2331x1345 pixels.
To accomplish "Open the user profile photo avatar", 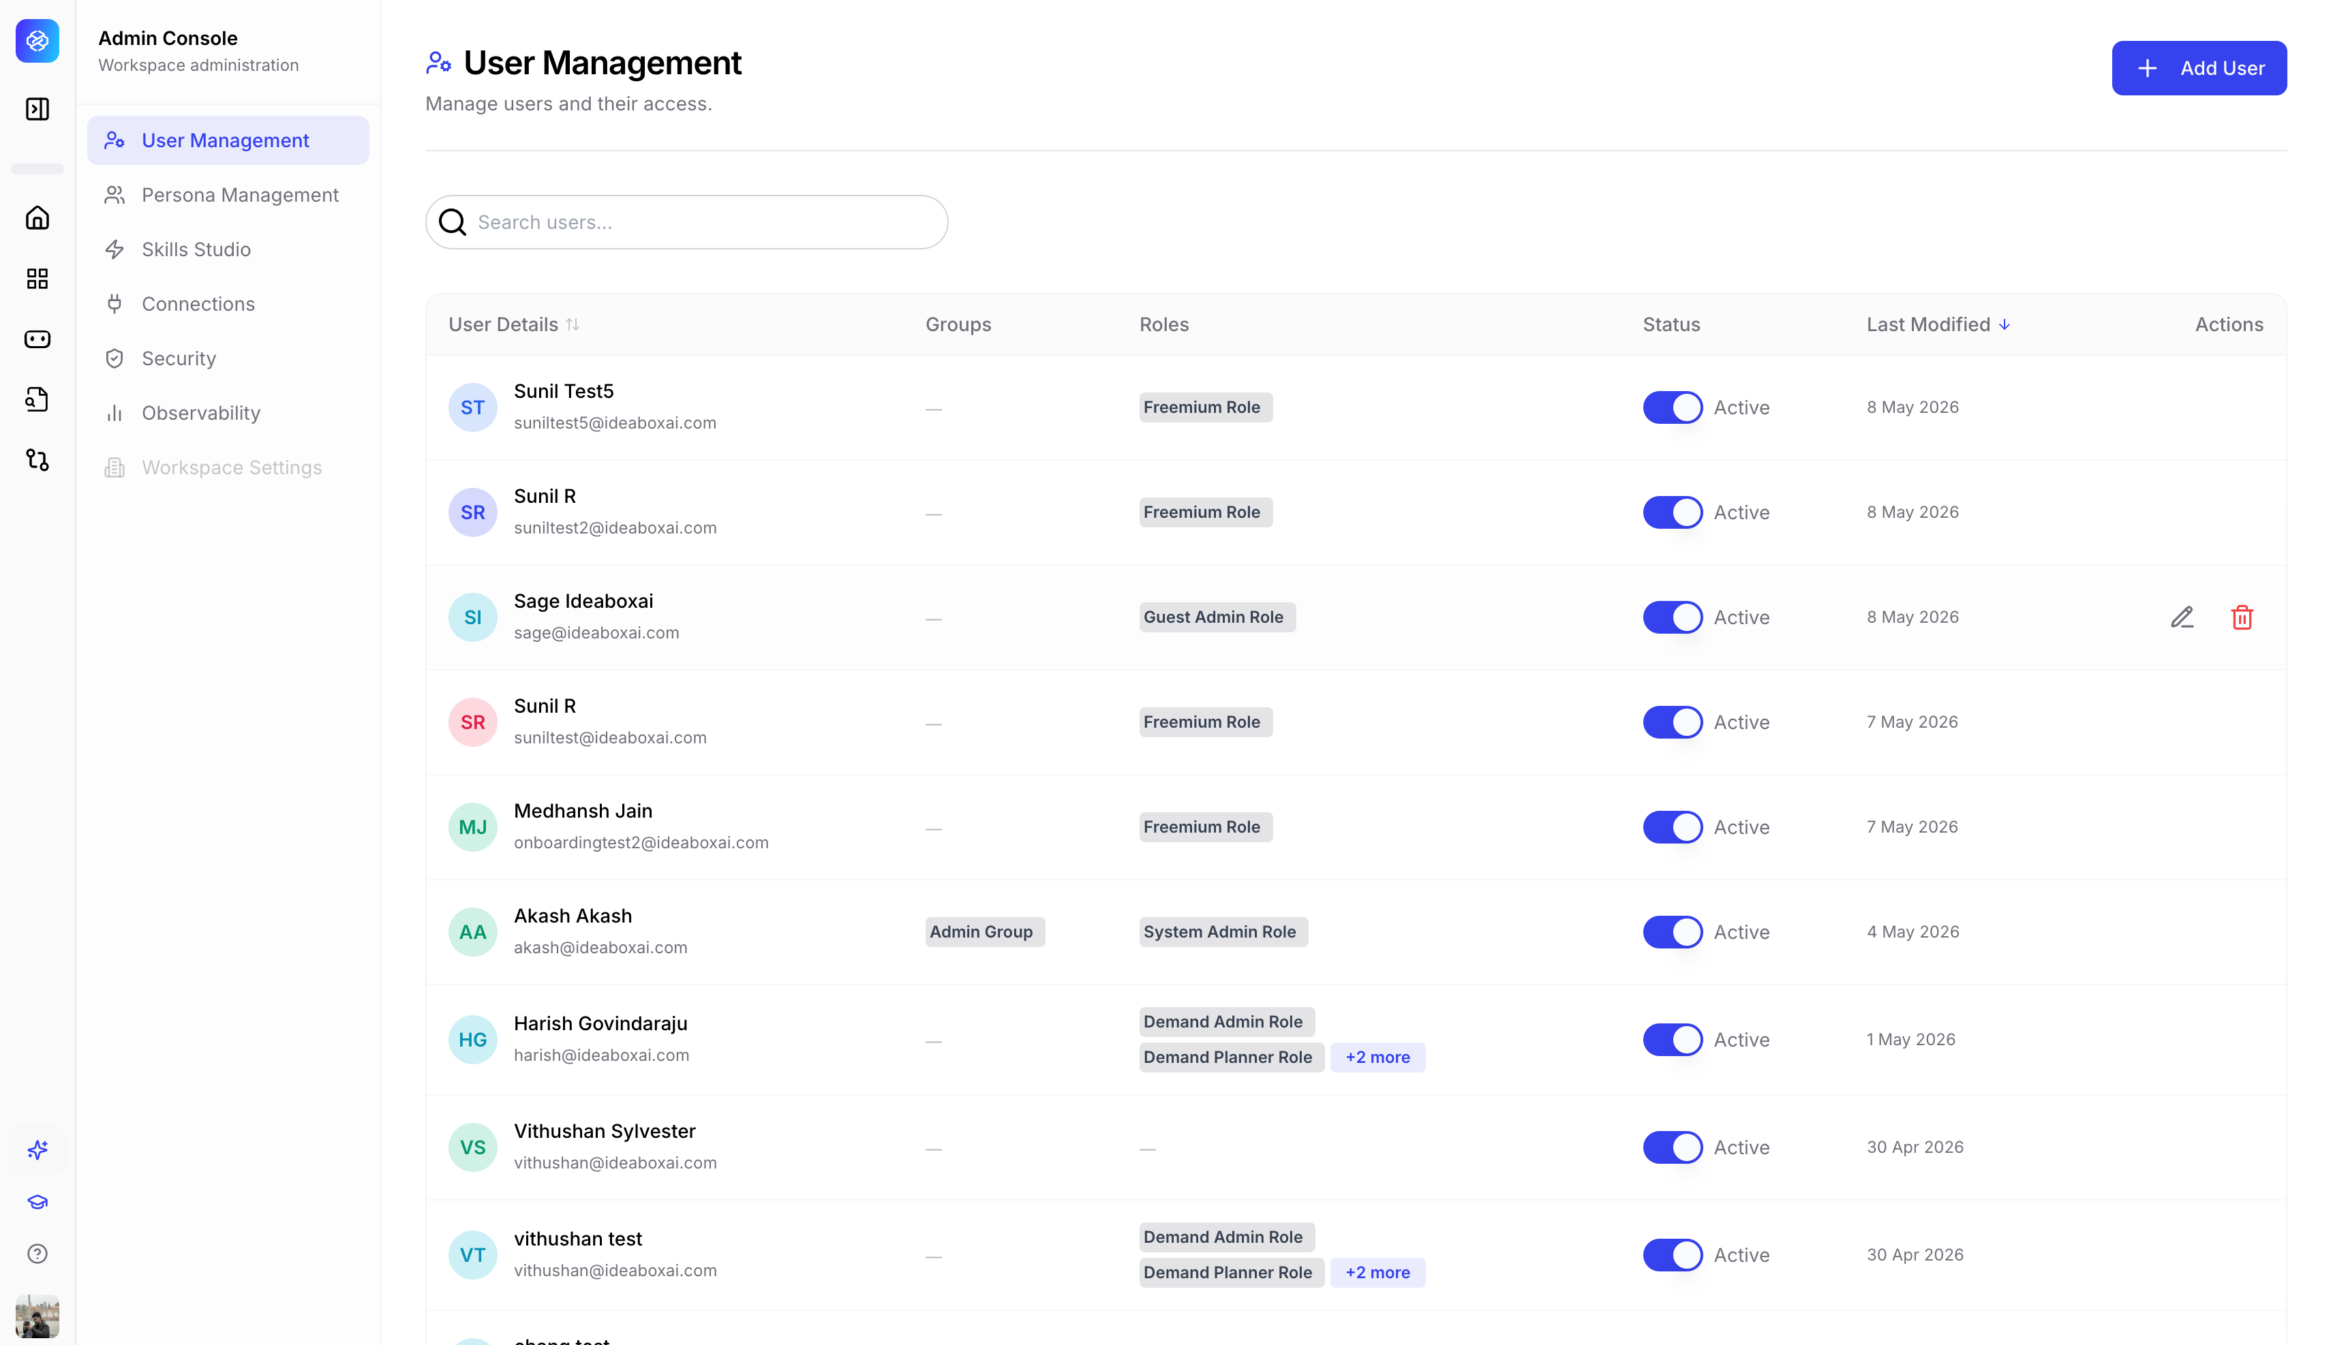I will pos(37,1316).
